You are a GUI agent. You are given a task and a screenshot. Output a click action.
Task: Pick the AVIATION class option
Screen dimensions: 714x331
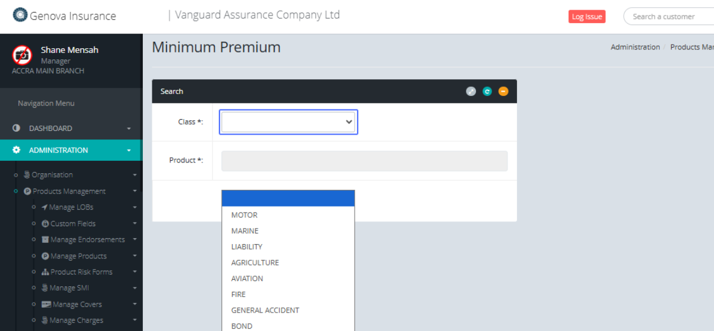point(247,279)
